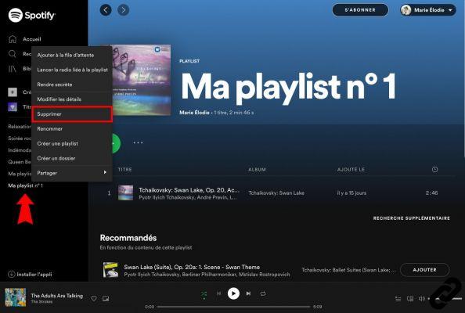Click now playing album art thumbnail

point(16,297)
